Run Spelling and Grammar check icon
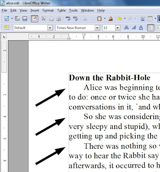This screenshot has width=160, height=172. 68,18
